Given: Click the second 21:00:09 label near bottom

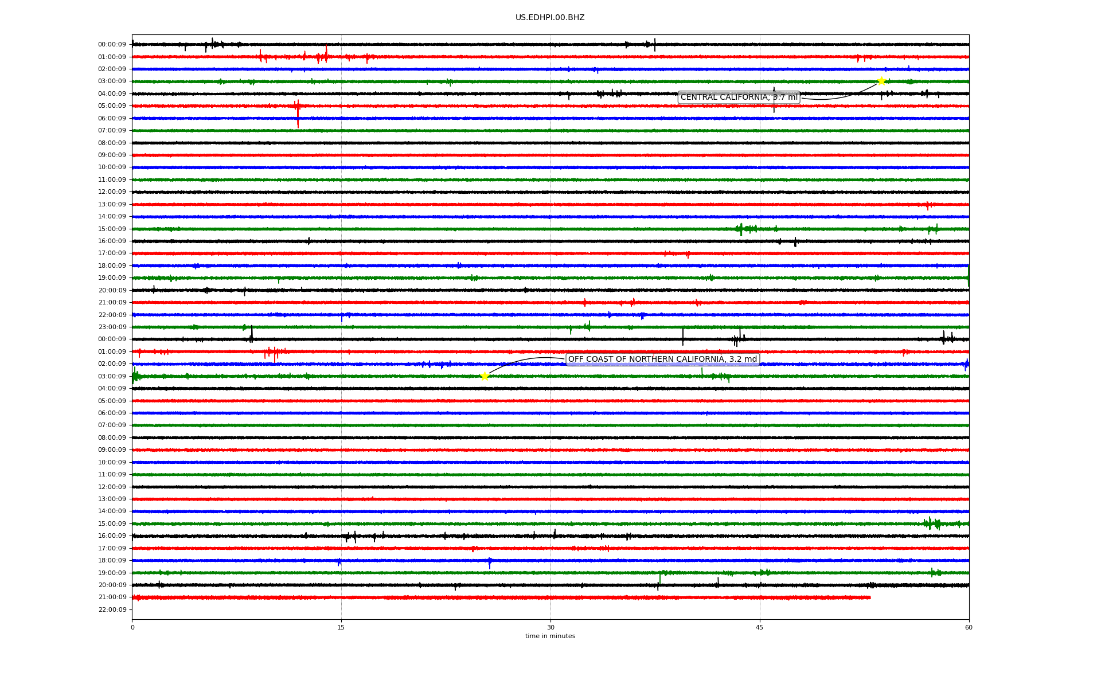Looking at the screenshot, I should [112, 597].
